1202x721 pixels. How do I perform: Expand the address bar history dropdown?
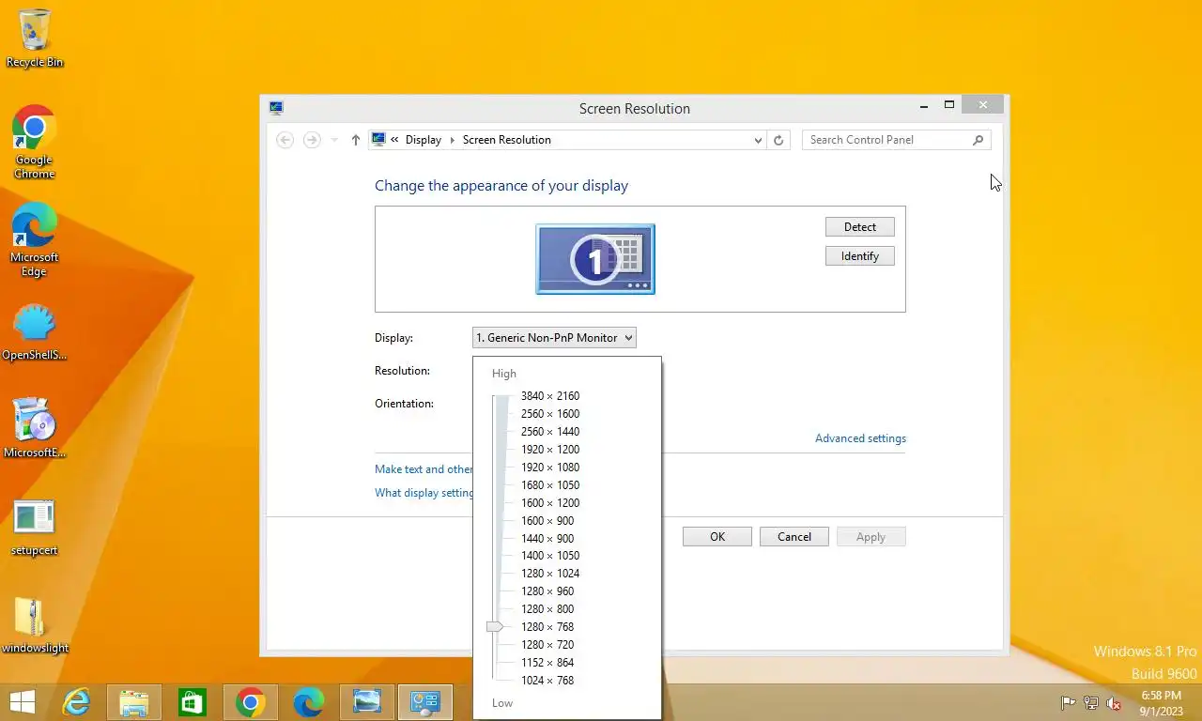pos(758,140)
